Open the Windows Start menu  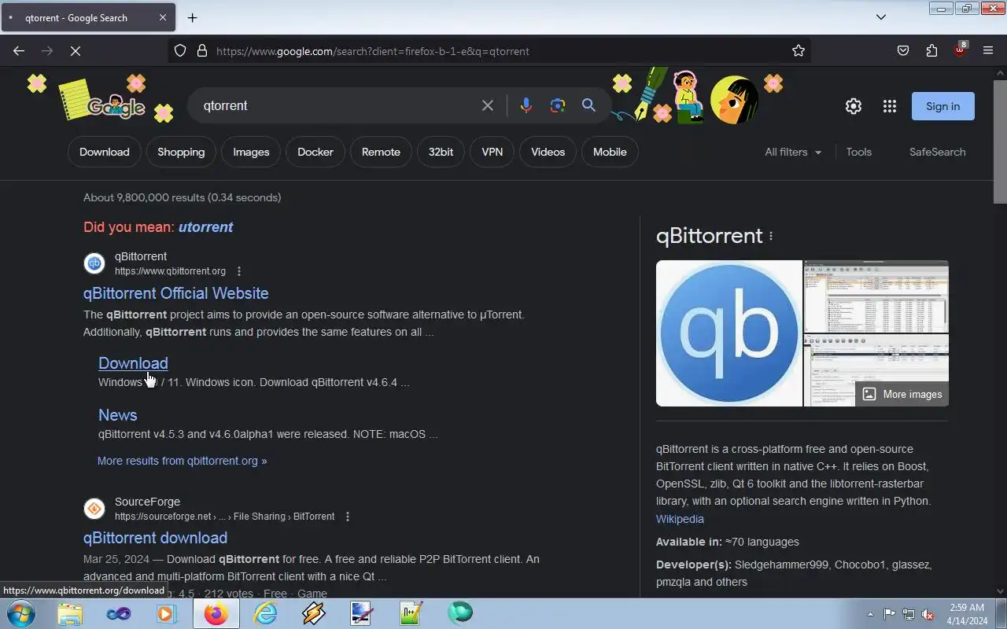point(20,613)
